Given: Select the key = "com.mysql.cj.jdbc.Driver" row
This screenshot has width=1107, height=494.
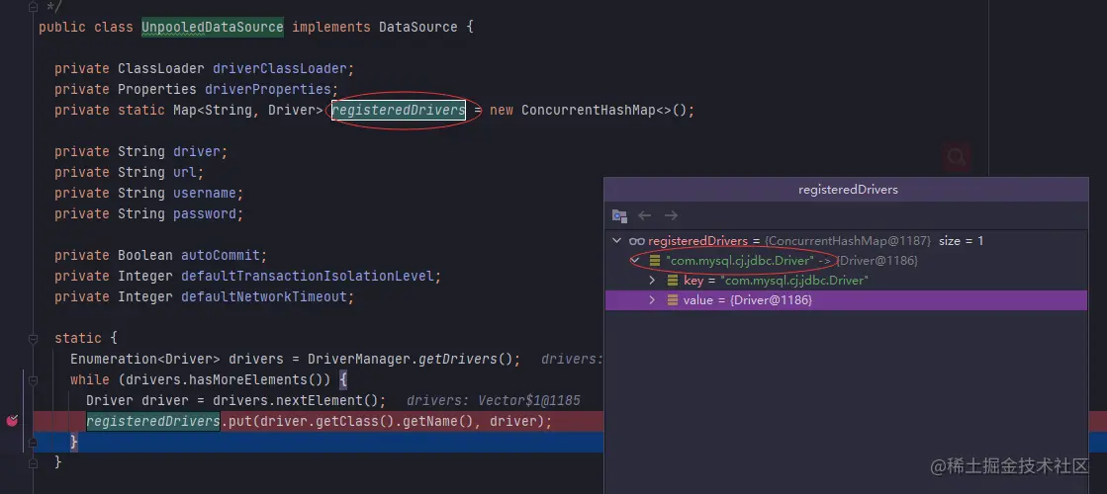Looking at the screenshot, I should click(x=846, y=281).
